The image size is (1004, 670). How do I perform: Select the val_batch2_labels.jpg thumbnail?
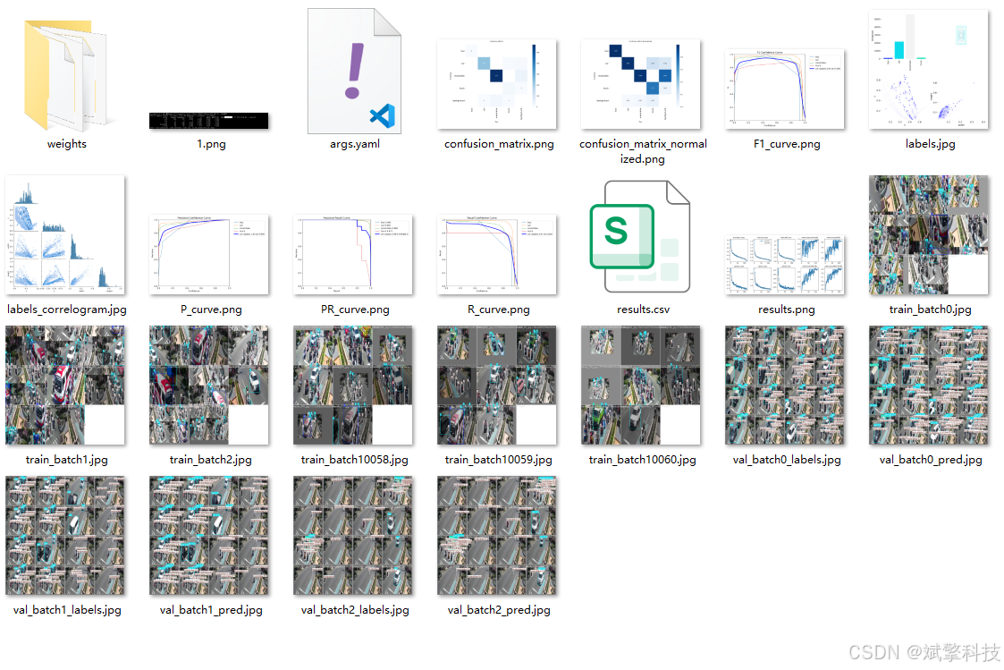coord(353,536)
